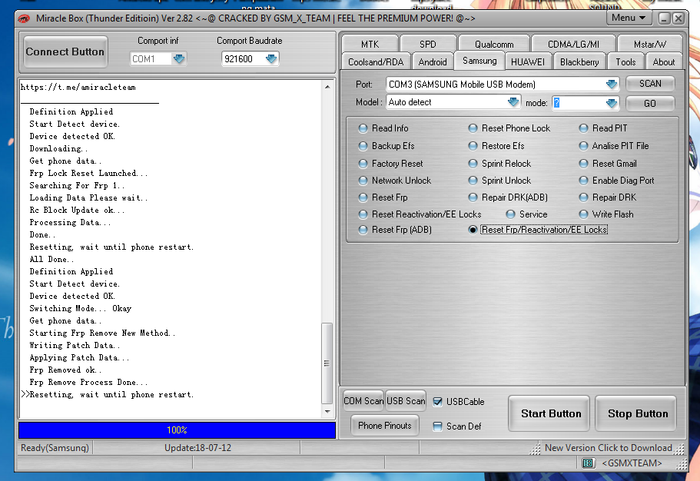
Task: Open the Tools tab
Action: click(625, 62)
